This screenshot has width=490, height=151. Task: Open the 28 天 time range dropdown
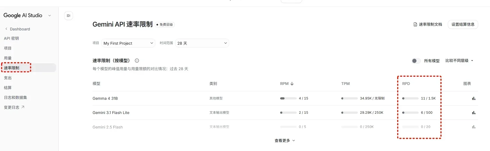click(x=202, y=43)
